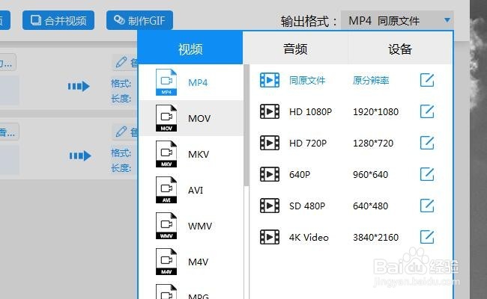
Task: Choose the HD 1080P preset label
Action: (x=311, y=112)
